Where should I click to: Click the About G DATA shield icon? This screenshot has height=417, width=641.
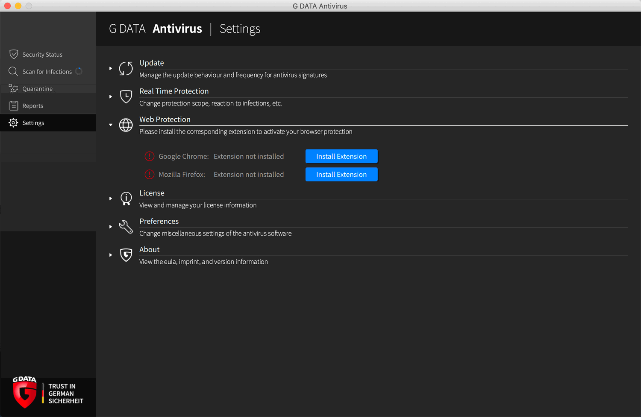click(126, 255)
